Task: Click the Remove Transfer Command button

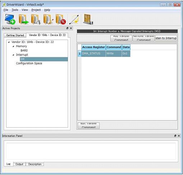Action: 143,38
